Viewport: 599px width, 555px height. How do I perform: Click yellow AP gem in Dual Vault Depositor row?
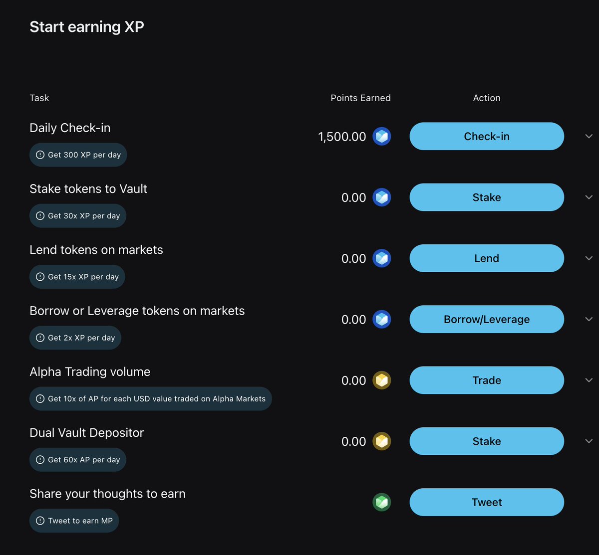click(x=382, y=441)
